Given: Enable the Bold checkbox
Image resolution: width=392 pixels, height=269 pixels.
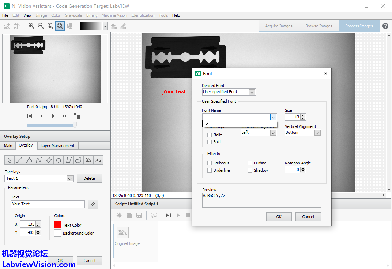Looking at the screenshot, I should (210, 142).
